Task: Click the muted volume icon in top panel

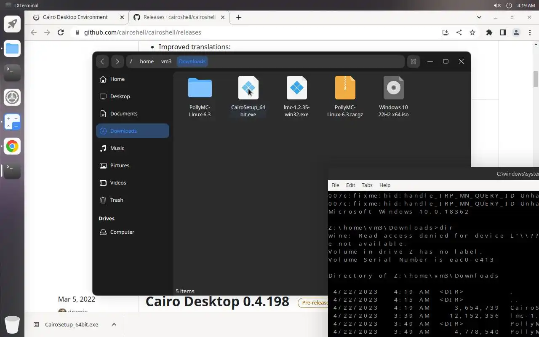Action: tap(497, 5)
